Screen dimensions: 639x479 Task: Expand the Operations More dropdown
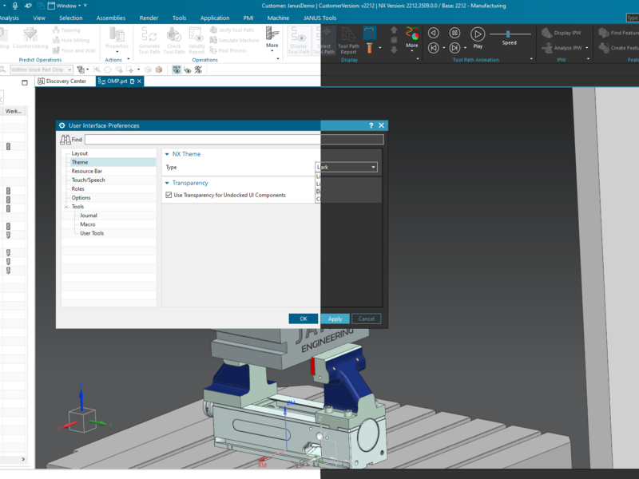pos(272,38)
